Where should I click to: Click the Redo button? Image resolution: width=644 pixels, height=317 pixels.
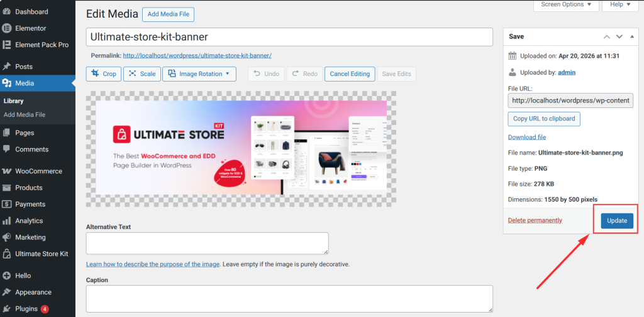coord(304,74)
